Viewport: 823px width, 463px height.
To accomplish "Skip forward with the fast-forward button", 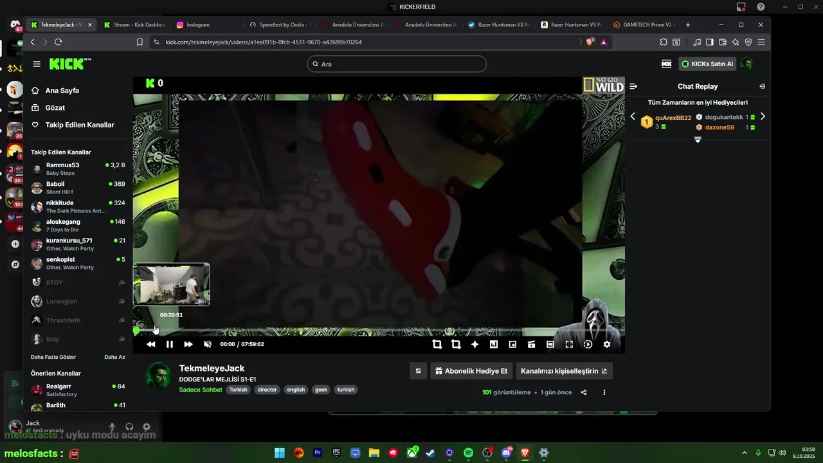I will pos(188,344).
